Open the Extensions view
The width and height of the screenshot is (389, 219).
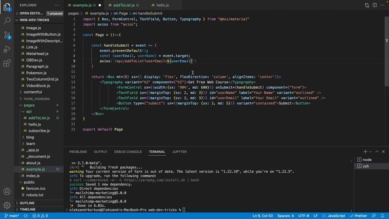tap(7, 63)
